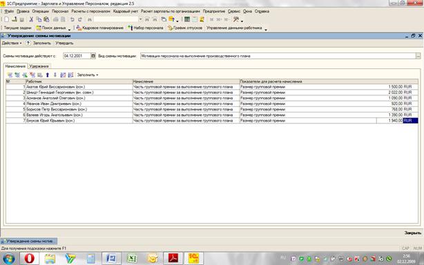Open the ellipsis selector for Вид схемы мотивации
424x265 pixels.
[x=418, y=56]
